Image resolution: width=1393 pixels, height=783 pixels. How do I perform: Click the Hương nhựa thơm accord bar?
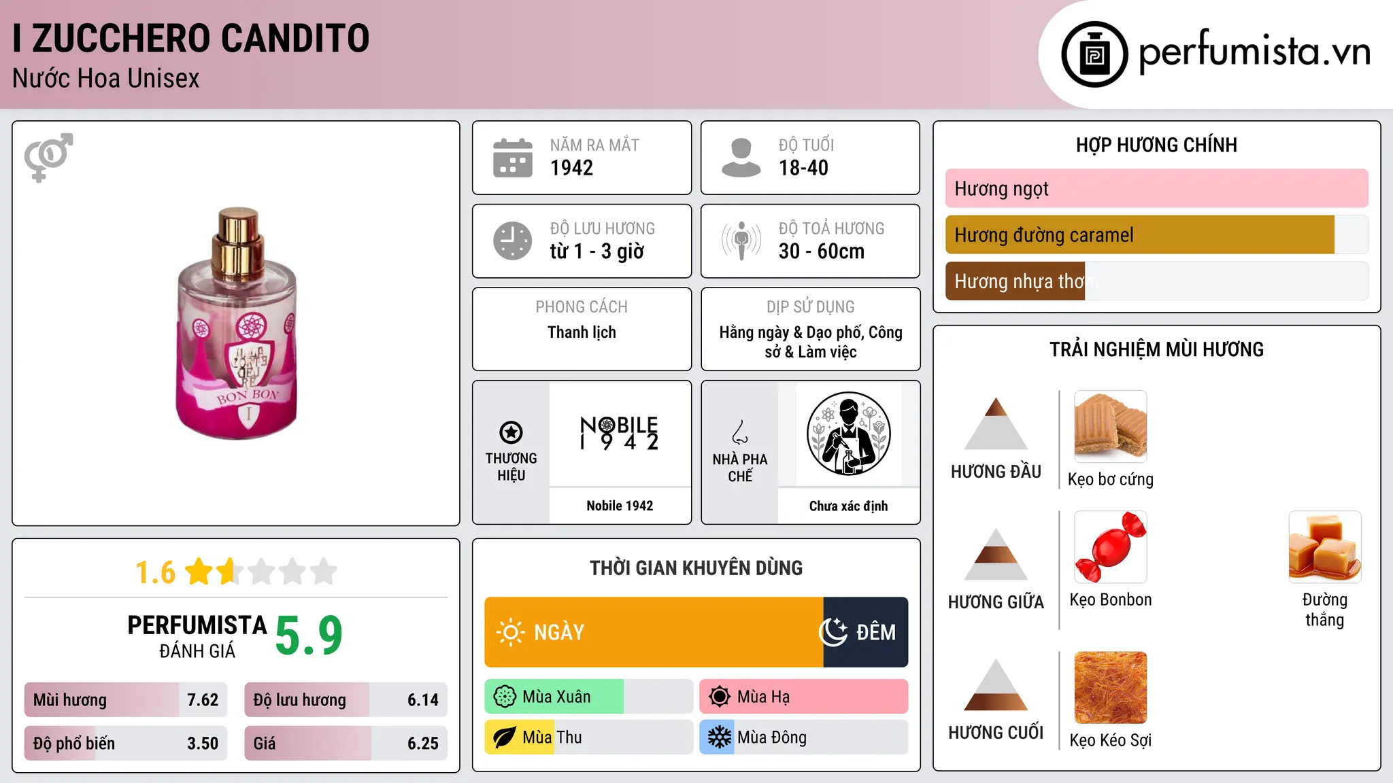point(1156,281)
